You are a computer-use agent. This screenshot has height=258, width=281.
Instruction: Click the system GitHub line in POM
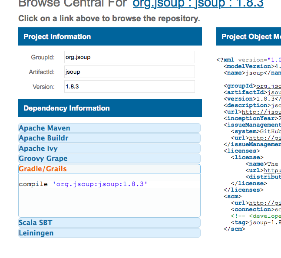(x=256, y=131)
